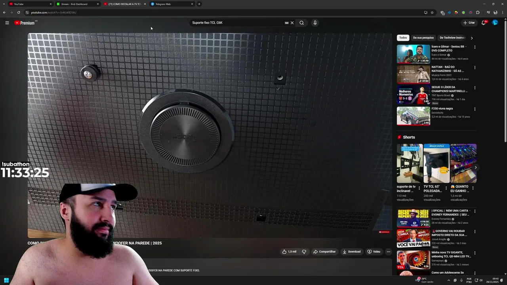Open options for suporte de tv short
Screen dimensions: 507x285
(419, 188)
